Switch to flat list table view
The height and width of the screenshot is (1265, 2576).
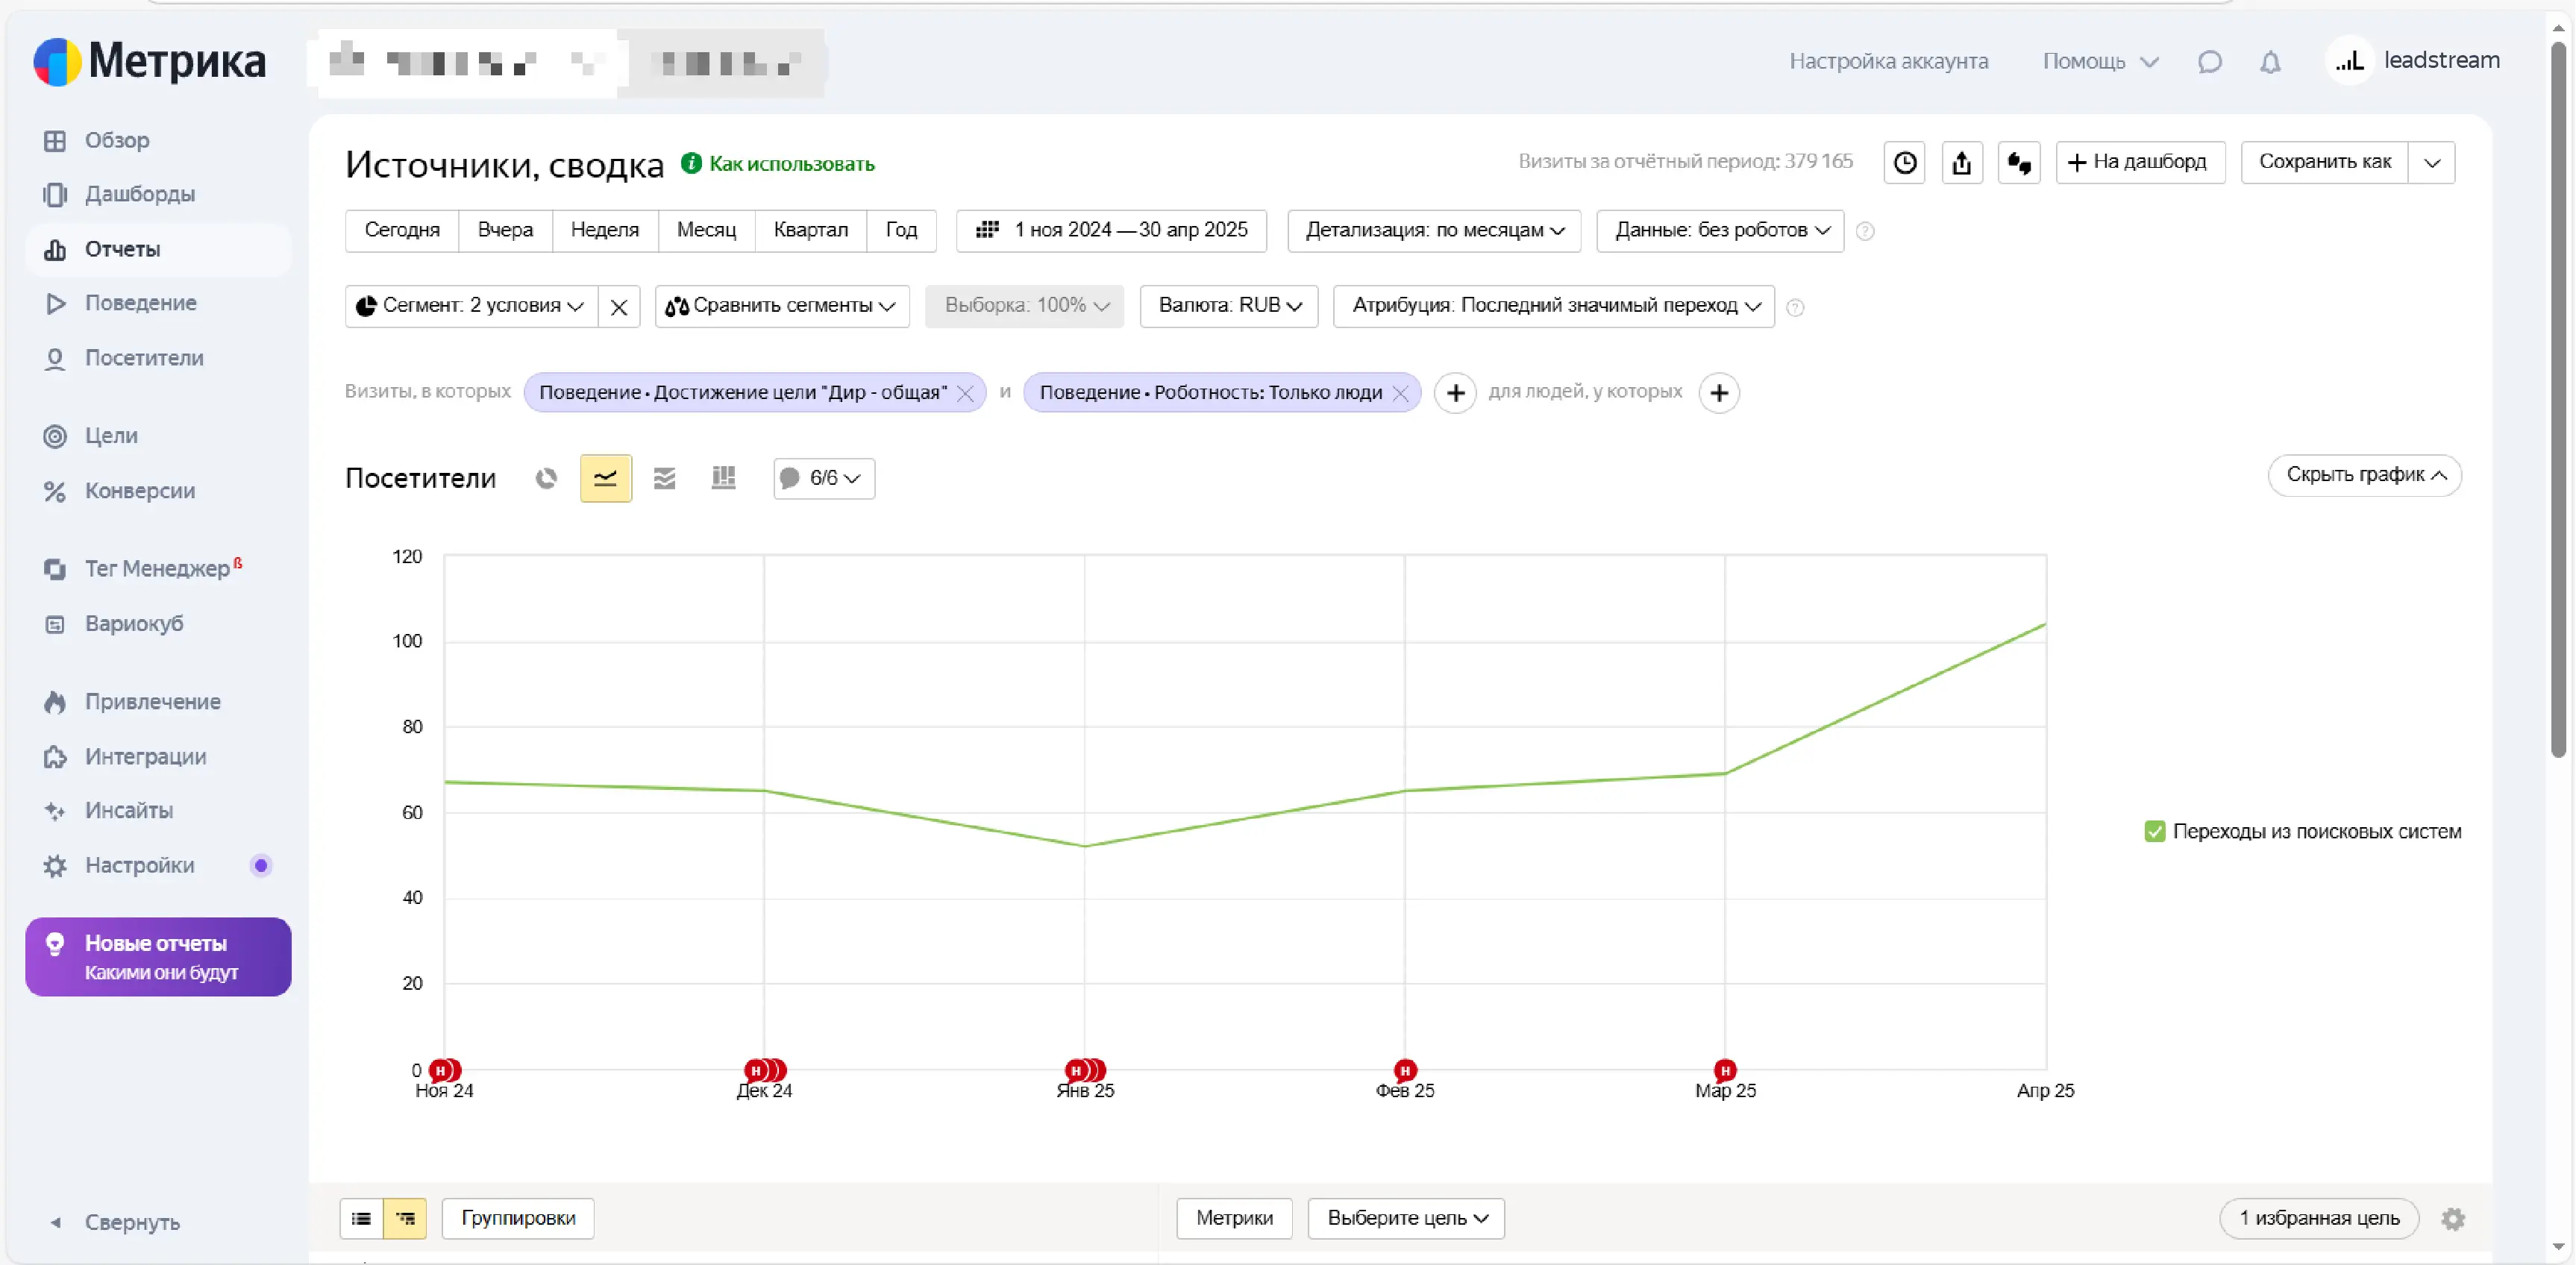point(361,1218)
